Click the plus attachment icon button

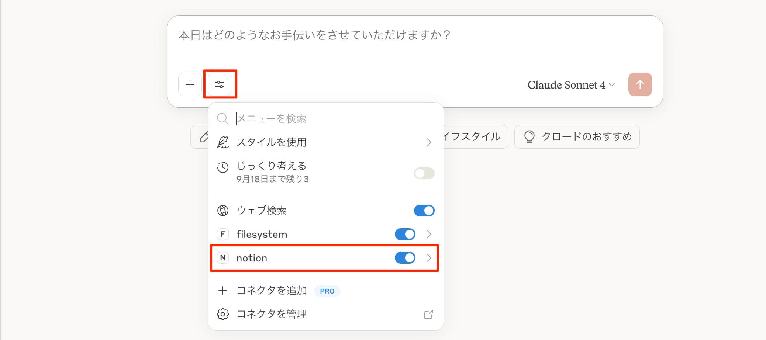(190, 84)
